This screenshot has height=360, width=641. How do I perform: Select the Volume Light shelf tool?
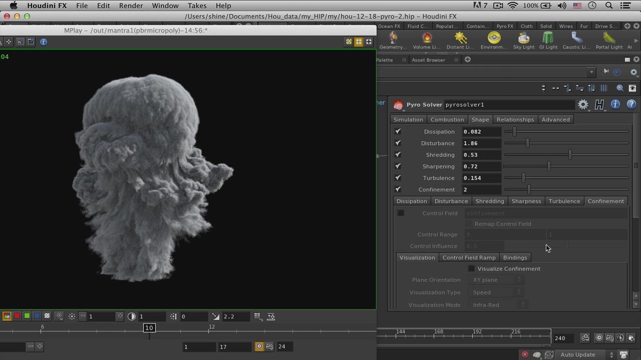coord(427,40)
